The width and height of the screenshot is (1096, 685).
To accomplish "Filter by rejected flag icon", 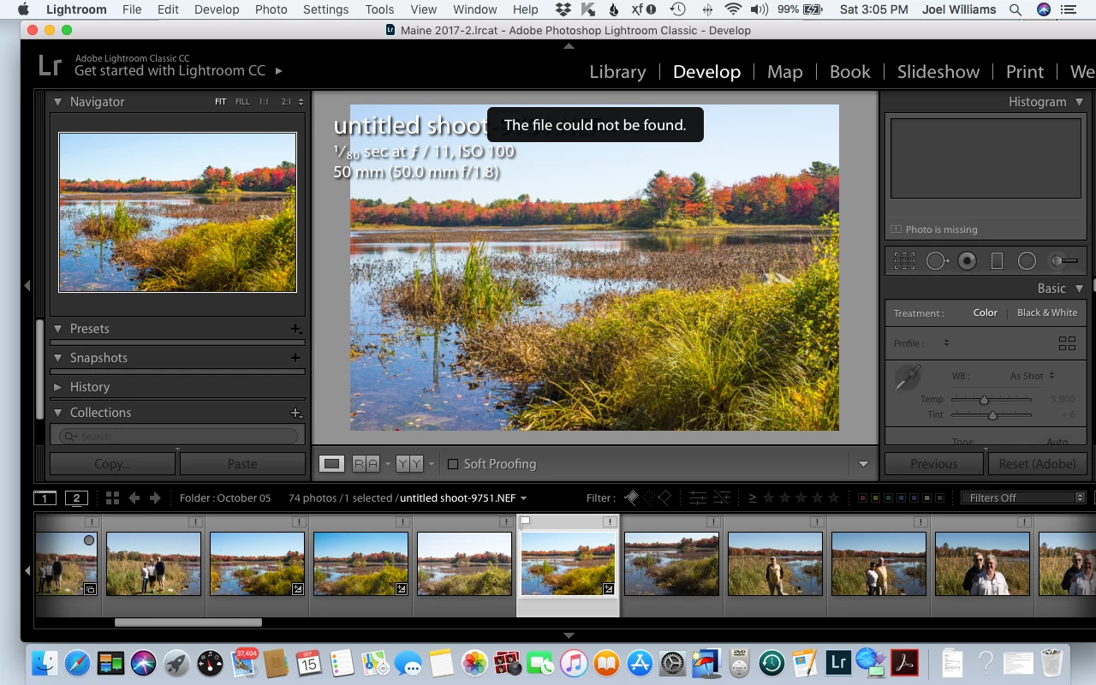I will 664,497.
